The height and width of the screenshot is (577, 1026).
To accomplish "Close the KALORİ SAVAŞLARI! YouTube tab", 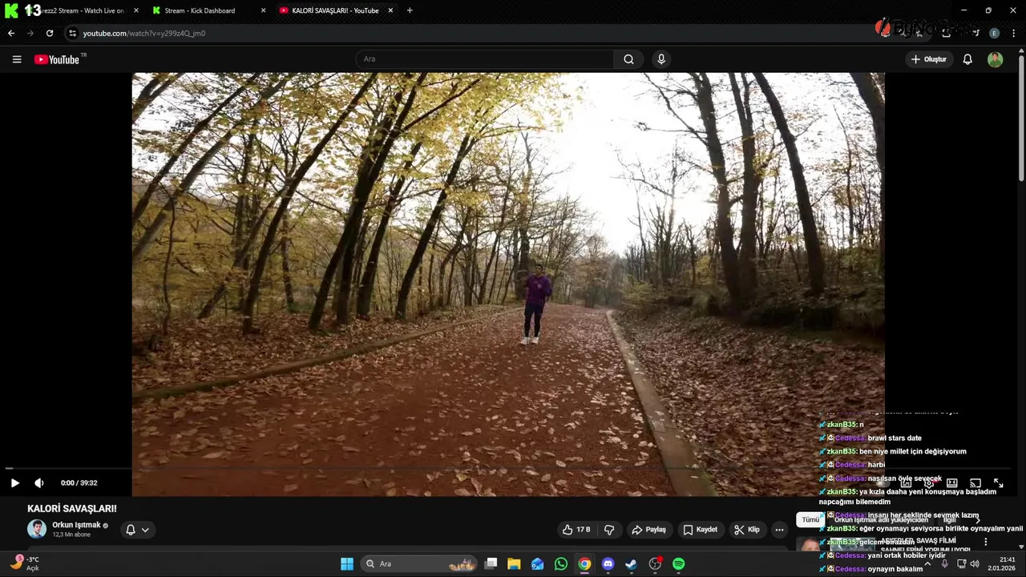I will point(390,10).
